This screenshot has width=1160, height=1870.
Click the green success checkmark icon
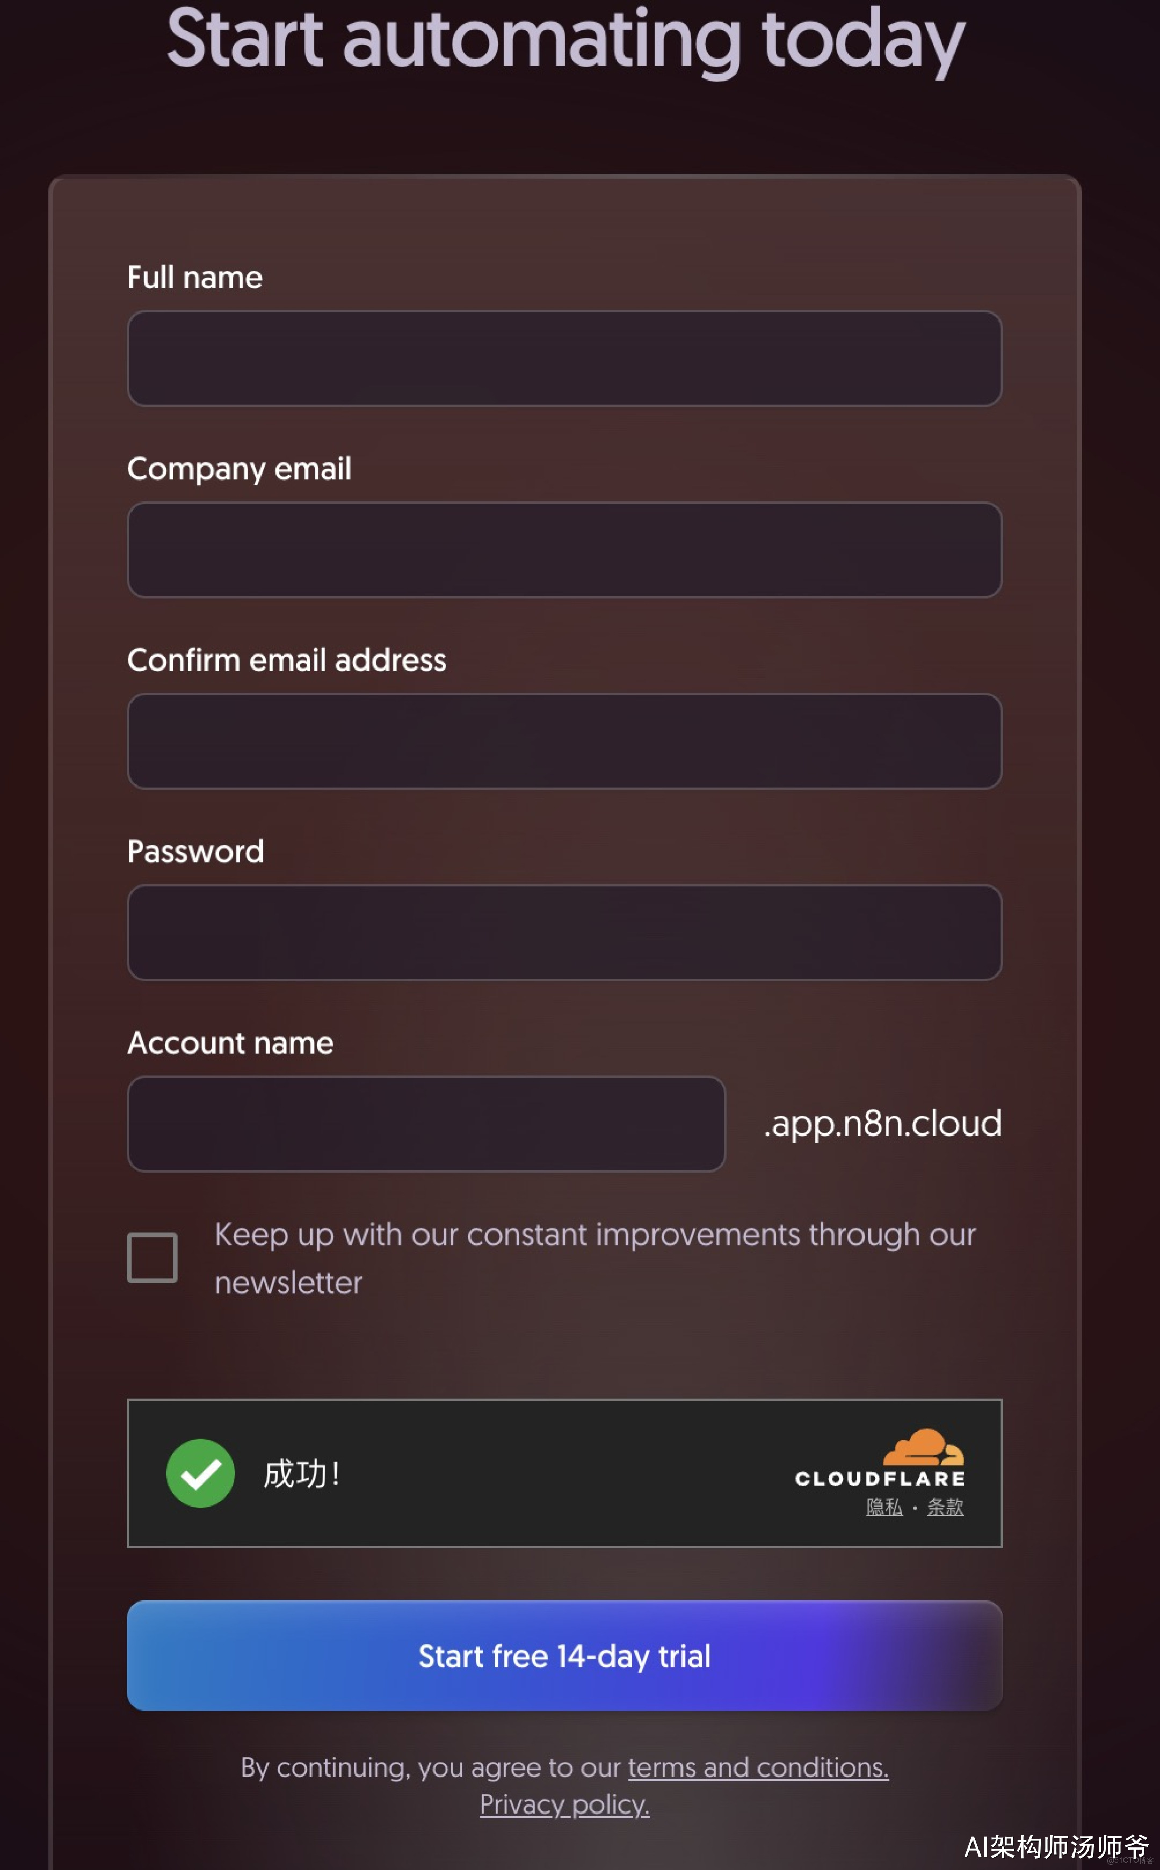[x=200, y=1473]
